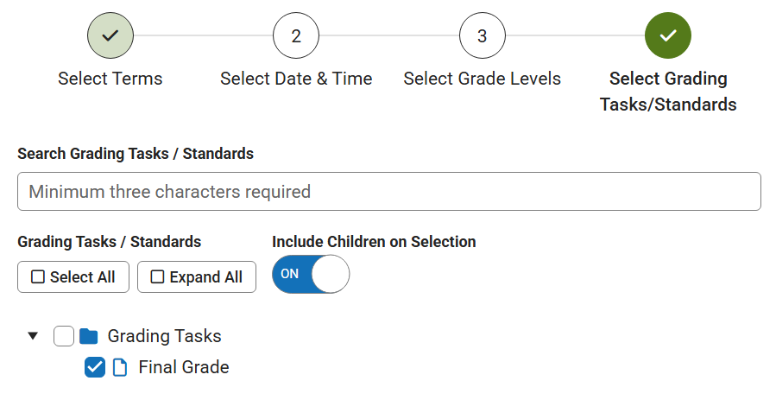776x400 pixels.
Task: Click the step 3 circle
Action: (483, 36)
